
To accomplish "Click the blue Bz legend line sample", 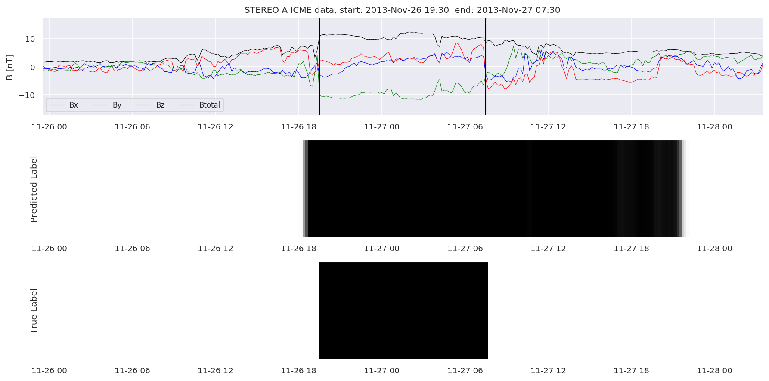I will coord(143,105).
